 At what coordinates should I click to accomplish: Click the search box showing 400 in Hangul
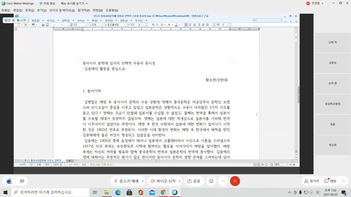tap(267, 20)
